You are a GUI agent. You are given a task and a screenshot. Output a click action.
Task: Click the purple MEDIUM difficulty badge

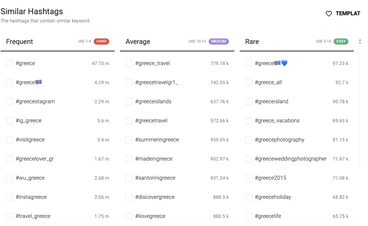click(219, 41)
